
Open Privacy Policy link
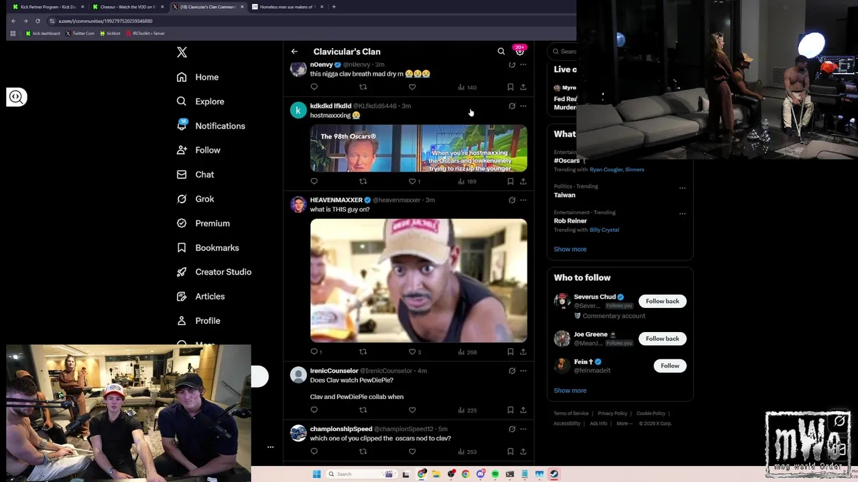click(x=613, y=414)
